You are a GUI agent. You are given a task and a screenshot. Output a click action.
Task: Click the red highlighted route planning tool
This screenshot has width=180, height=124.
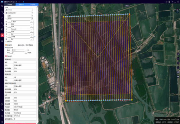point(2,35)
